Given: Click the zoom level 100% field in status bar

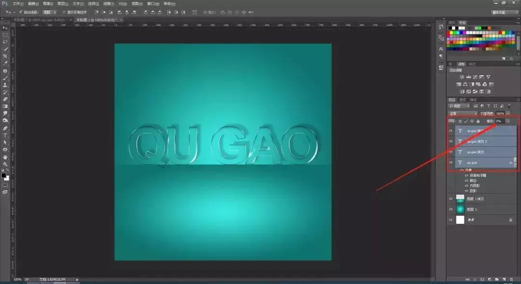Looking at the screenshot, I should click(x=18, y=280).
